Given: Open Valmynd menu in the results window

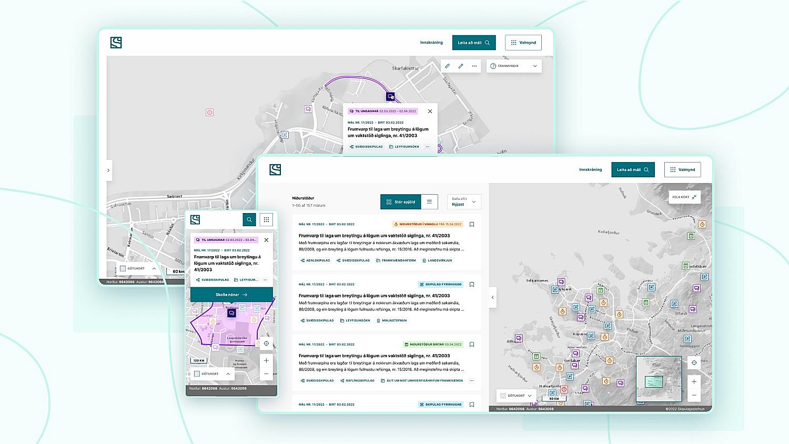Looking at the screenshot, I should [x=682, y=170].
